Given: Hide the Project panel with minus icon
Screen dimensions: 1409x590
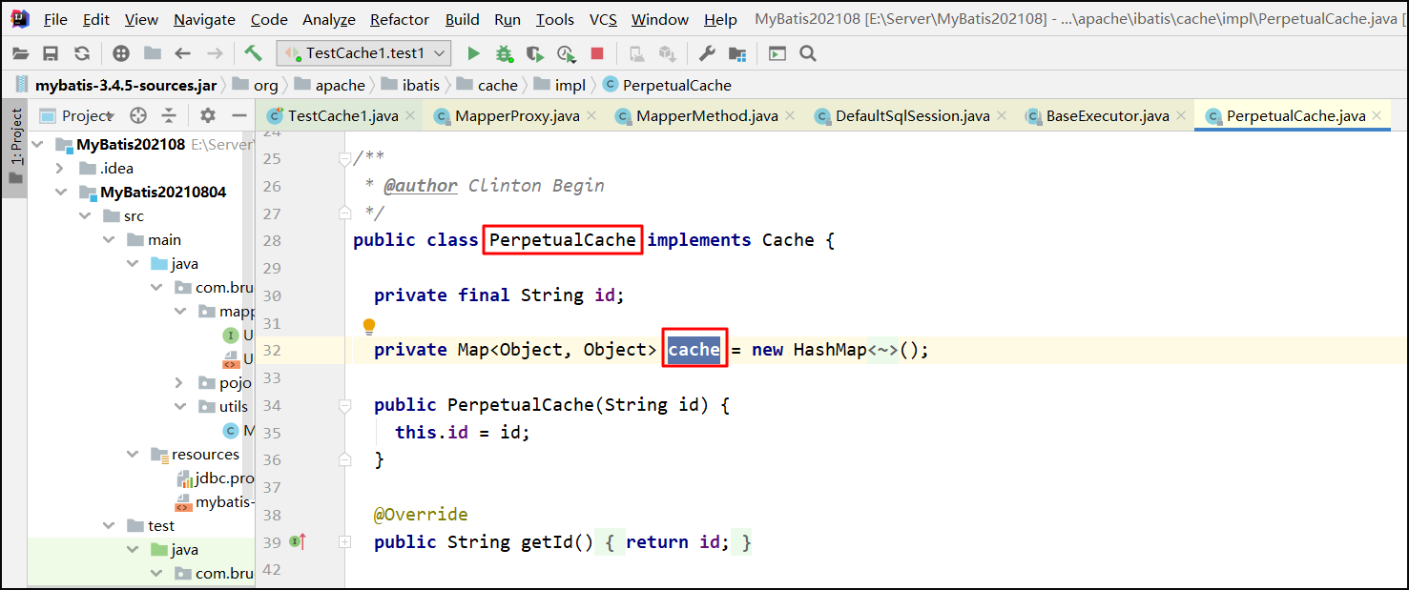Looking at the screenshot, I should 238,115.
